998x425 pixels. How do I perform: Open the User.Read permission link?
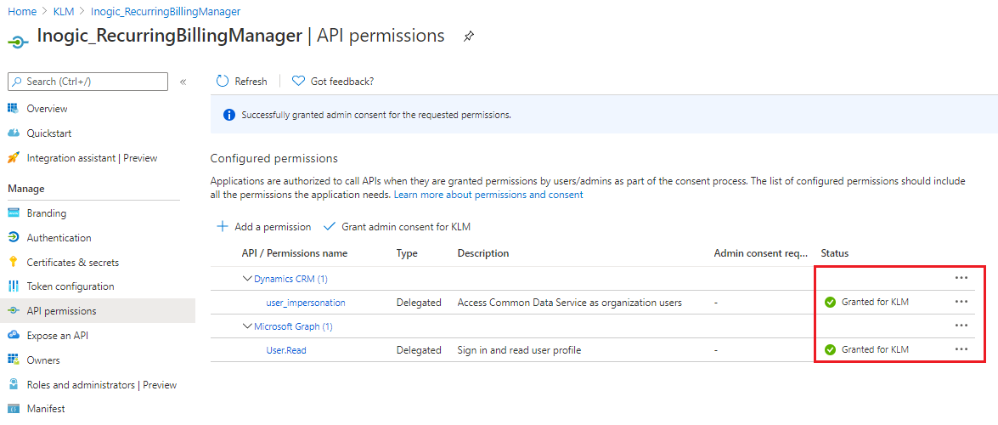coord(285,350)
